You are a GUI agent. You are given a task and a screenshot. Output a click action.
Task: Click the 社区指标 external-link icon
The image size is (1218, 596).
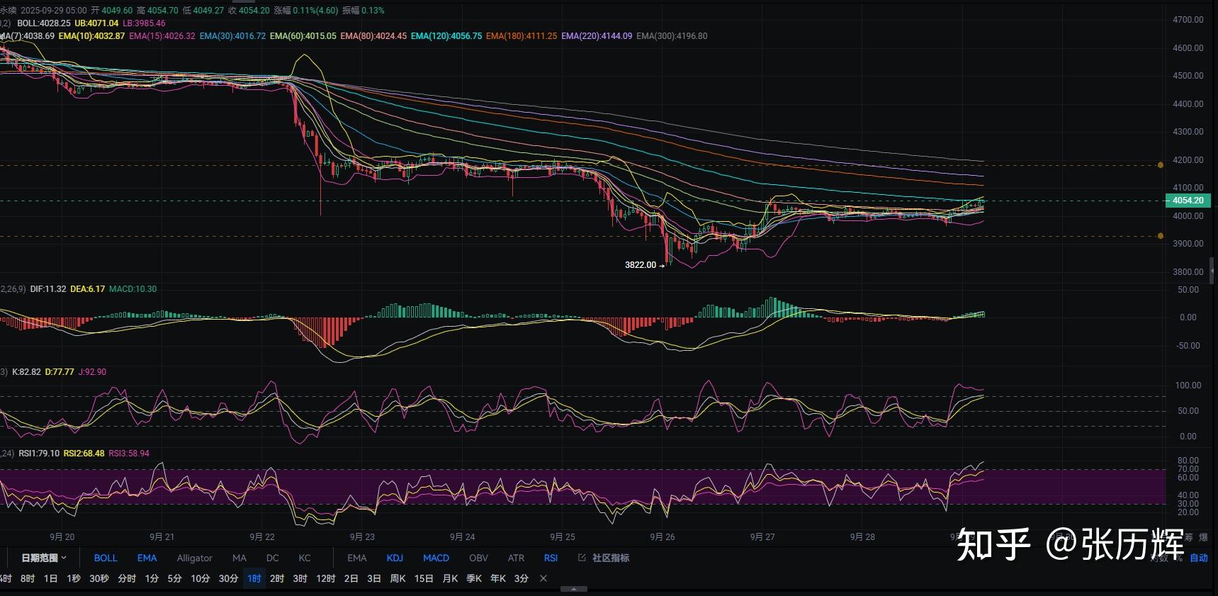582,558
